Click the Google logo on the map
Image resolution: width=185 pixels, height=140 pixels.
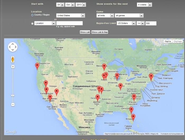(x=11, y=132)
